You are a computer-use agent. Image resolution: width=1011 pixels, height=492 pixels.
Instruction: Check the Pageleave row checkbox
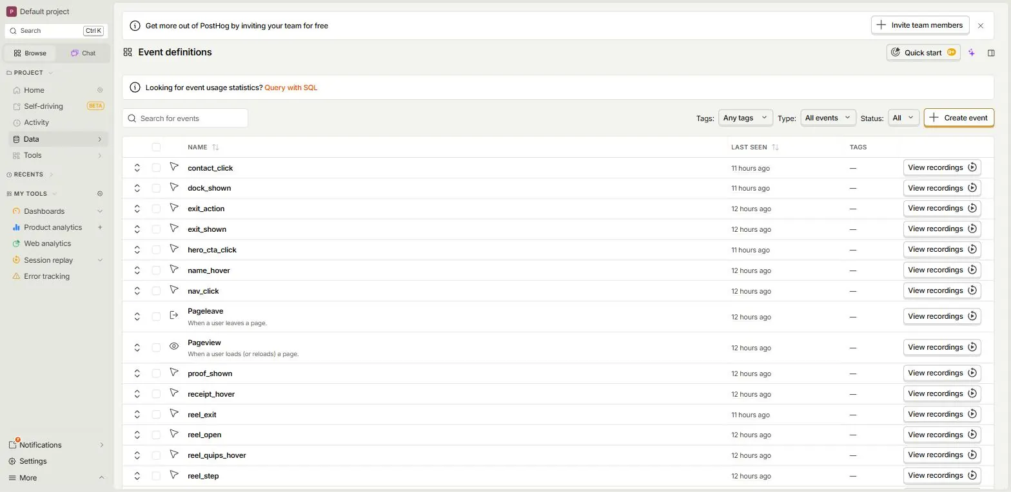(x=156, y=317)
